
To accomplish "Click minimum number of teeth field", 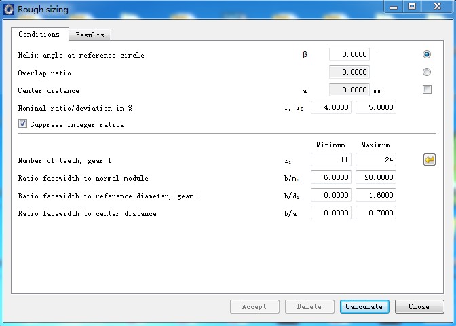I will pyautogui.click(x=330, y=160).
